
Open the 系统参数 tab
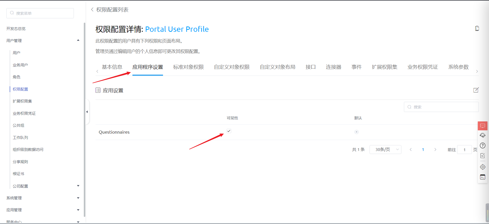[x=458, y=67]
